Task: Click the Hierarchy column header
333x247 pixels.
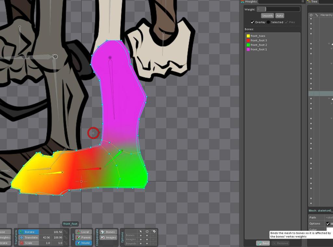Action: click(x=326, y=15)
